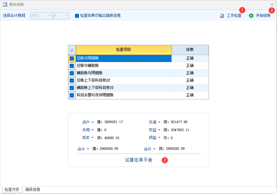Click the 共同 debit value 0
Image resolution: width=277 pixels, height=194 pixels.
coord(105,130)
